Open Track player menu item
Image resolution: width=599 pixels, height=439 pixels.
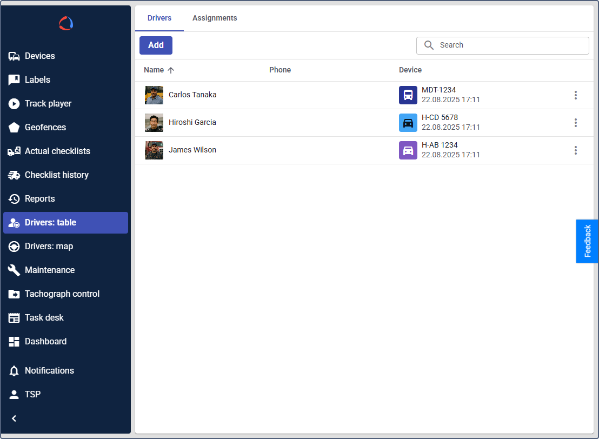(x=66, y=104)
